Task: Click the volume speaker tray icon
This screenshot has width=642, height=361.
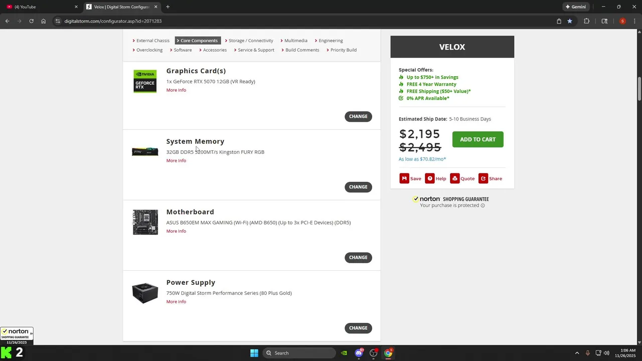Action: tap(606, 353)
